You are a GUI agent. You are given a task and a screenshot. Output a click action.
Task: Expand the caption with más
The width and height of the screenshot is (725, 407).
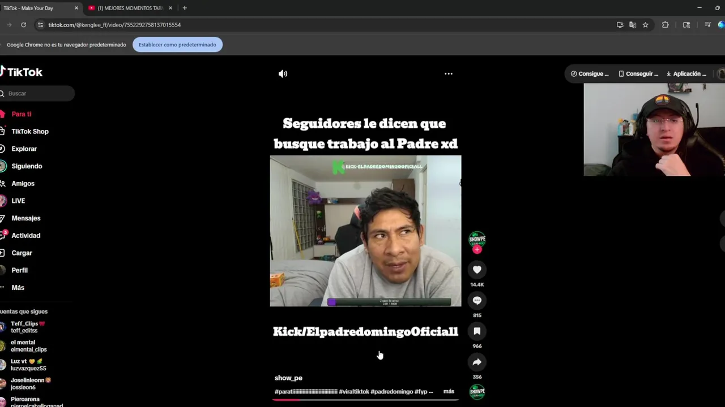point(449,391)
